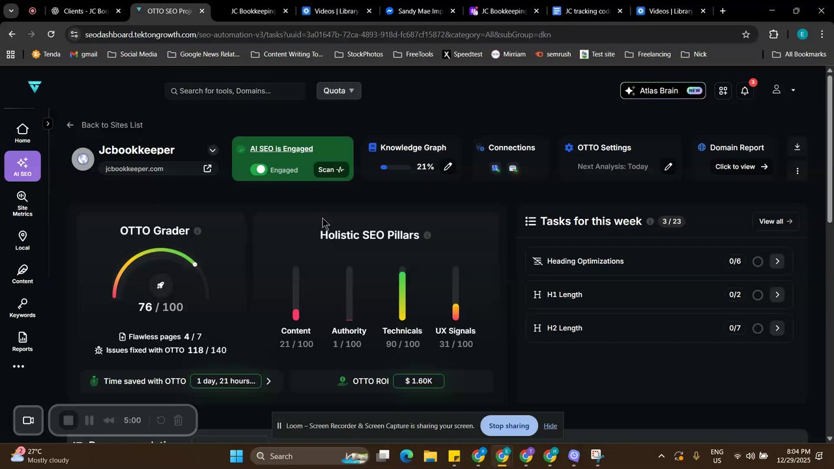Screen dimensions: 834x469
Task: Click the Technicals pillar bar
Action: [x=402, y=294]
